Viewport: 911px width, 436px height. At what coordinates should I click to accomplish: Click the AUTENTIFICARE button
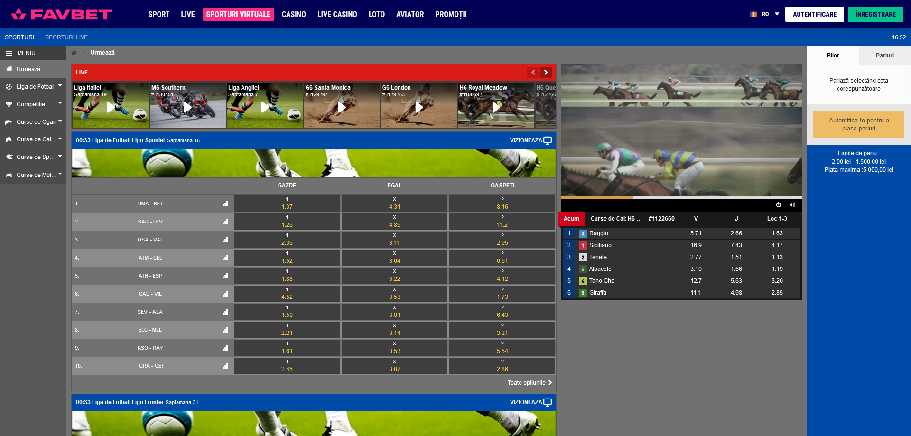(x=815, y=14)
